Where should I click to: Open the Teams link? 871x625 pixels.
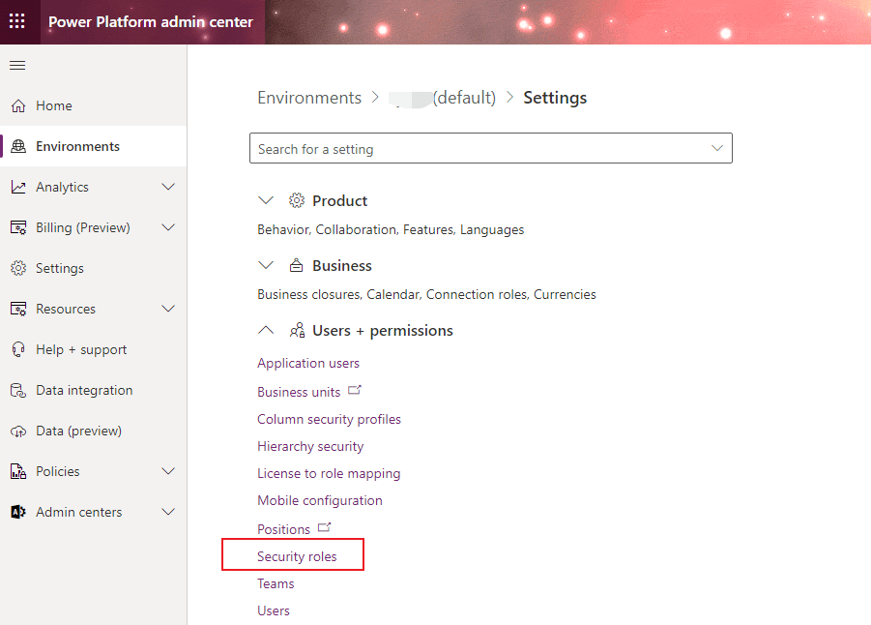point(276,583)
